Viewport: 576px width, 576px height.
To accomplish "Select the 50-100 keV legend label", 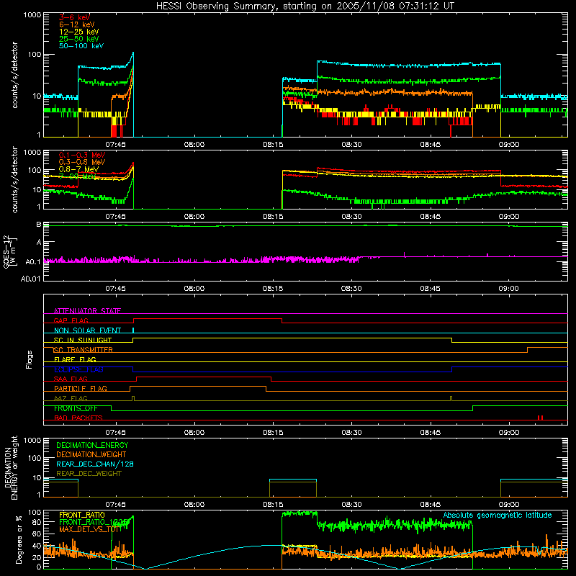I will pyautogui.click(x=81, y=46).
